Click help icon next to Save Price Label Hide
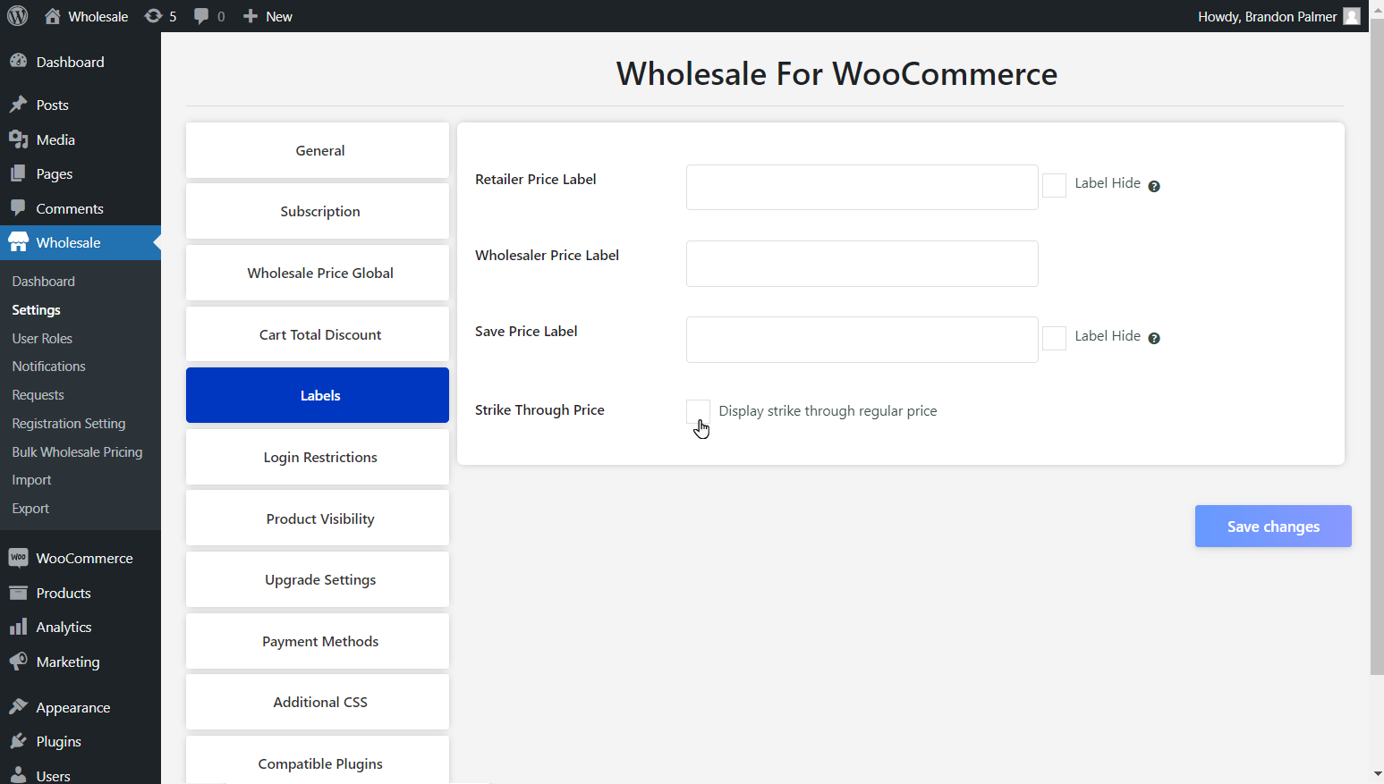The height and width of the screenshot is (784, 1384). pyautogui.click(x=1154, y=338)
